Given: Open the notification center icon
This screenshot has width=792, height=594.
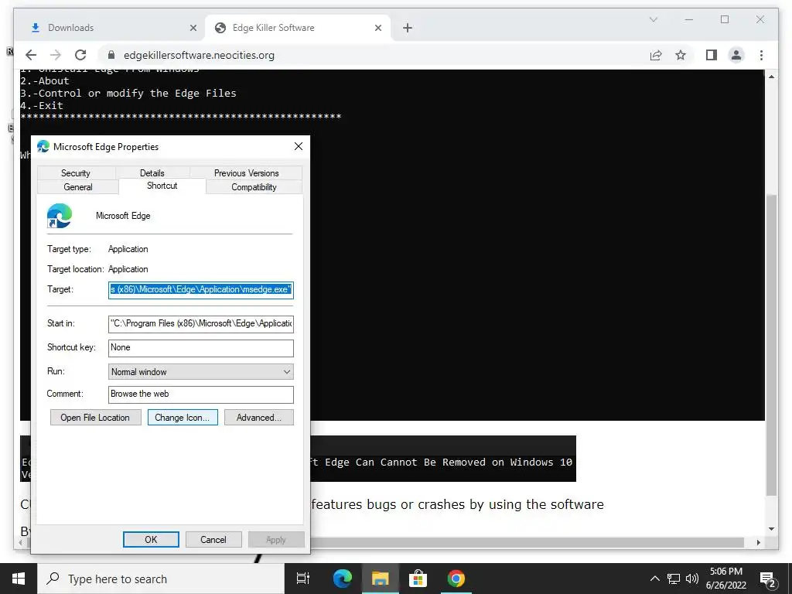Looking at the screenshot, I should 768,579.
